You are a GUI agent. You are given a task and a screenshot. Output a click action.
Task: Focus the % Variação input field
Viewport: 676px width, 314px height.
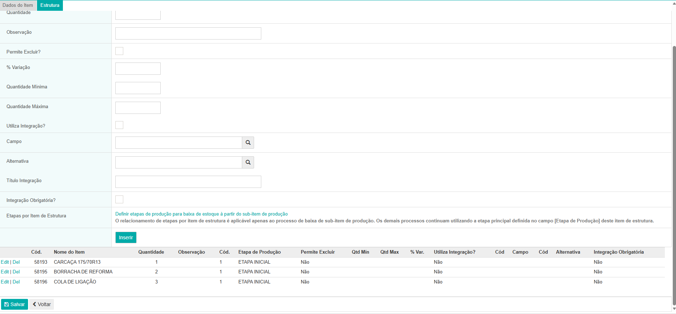(x=138, y=69)
